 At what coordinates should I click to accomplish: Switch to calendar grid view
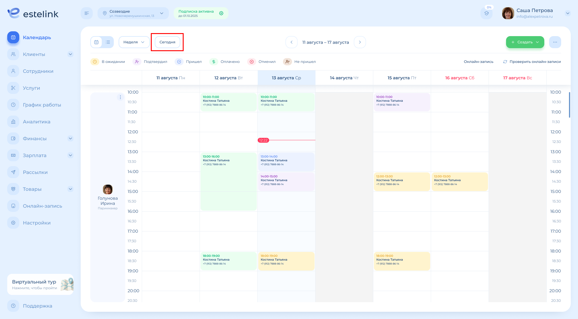(96, 42)
